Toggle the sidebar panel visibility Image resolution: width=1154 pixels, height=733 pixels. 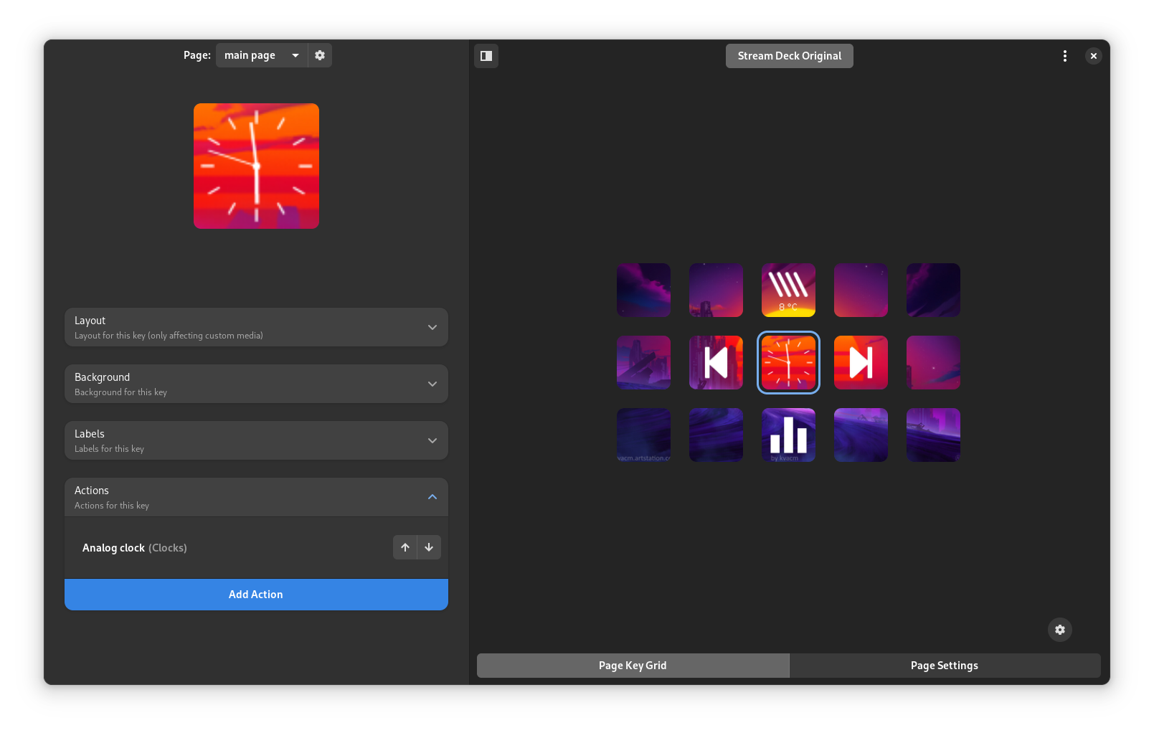tap(486, 56)
